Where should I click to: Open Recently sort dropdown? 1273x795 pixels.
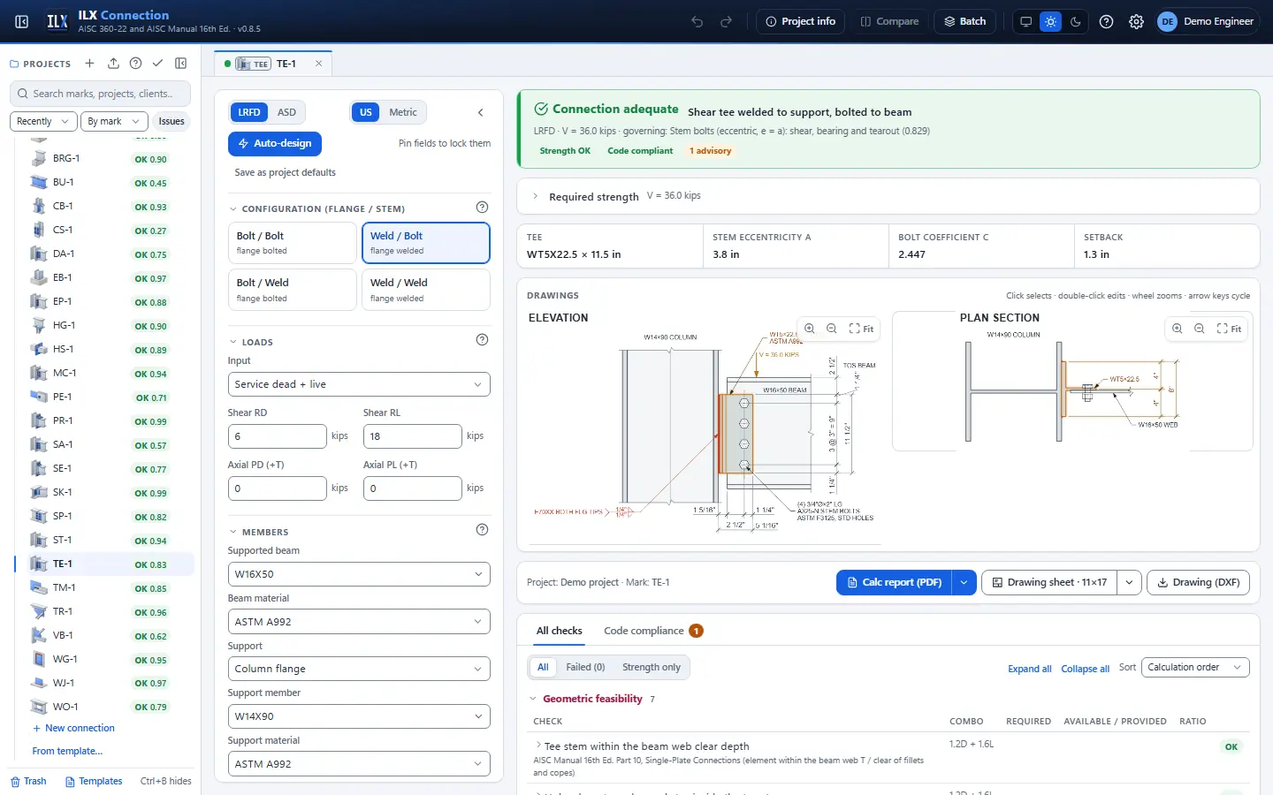coord(43,121)
